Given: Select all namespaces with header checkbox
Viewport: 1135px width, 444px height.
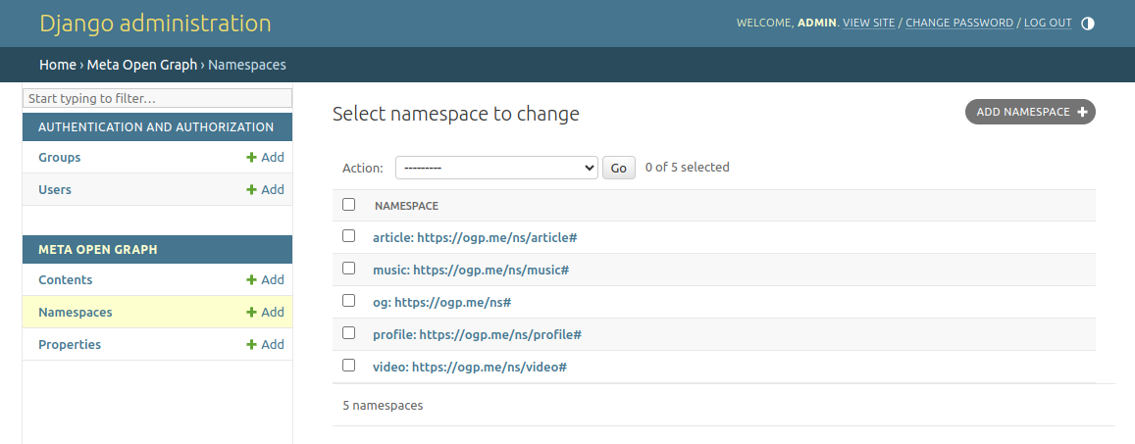Looking at the screenshot, I should coord(349,205).
